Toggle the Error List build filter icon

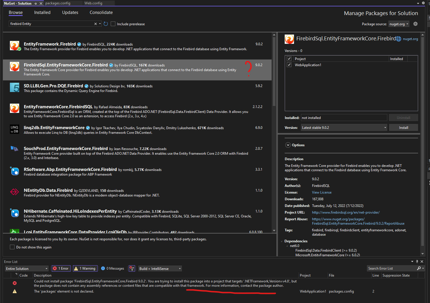pos(132,268)
